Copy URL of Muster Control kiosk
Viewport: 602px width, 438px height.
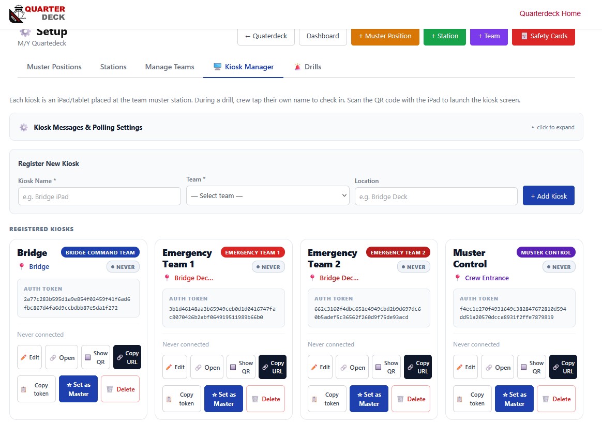(563, 367)
